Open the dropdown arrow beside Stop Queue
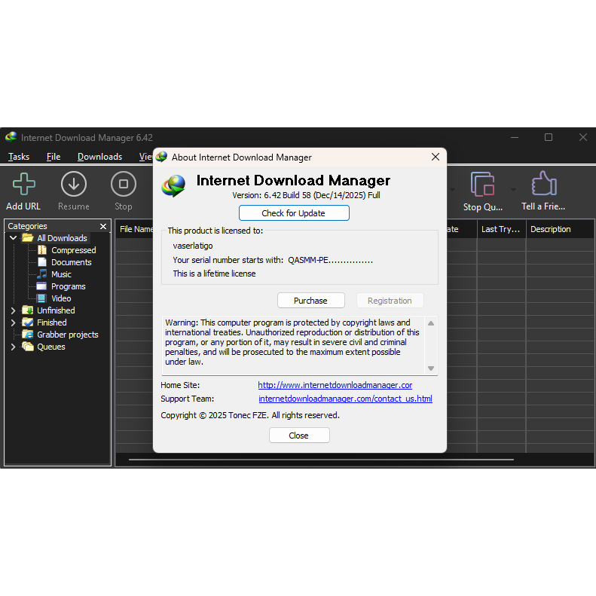596x596 pixels. coord(514,190)
